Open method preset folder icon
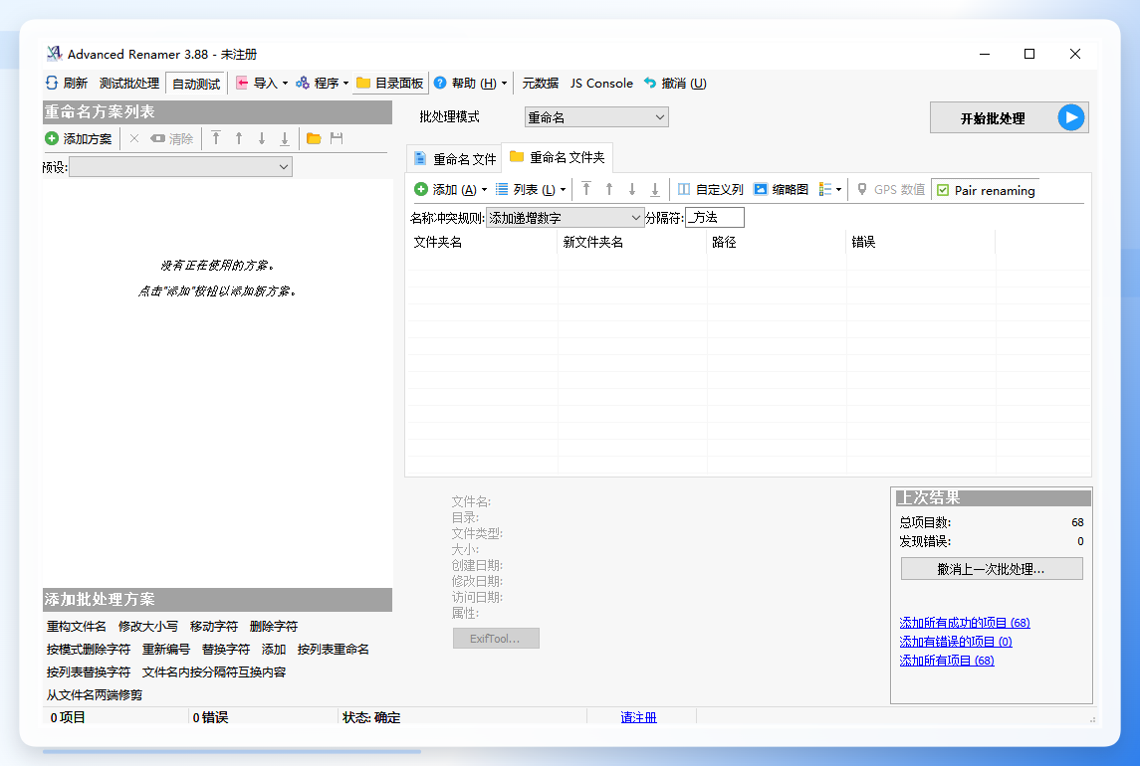 pos(314,138)
